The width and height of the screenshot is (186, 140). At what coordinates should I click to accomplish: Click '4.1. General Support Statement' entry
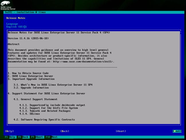35,99
